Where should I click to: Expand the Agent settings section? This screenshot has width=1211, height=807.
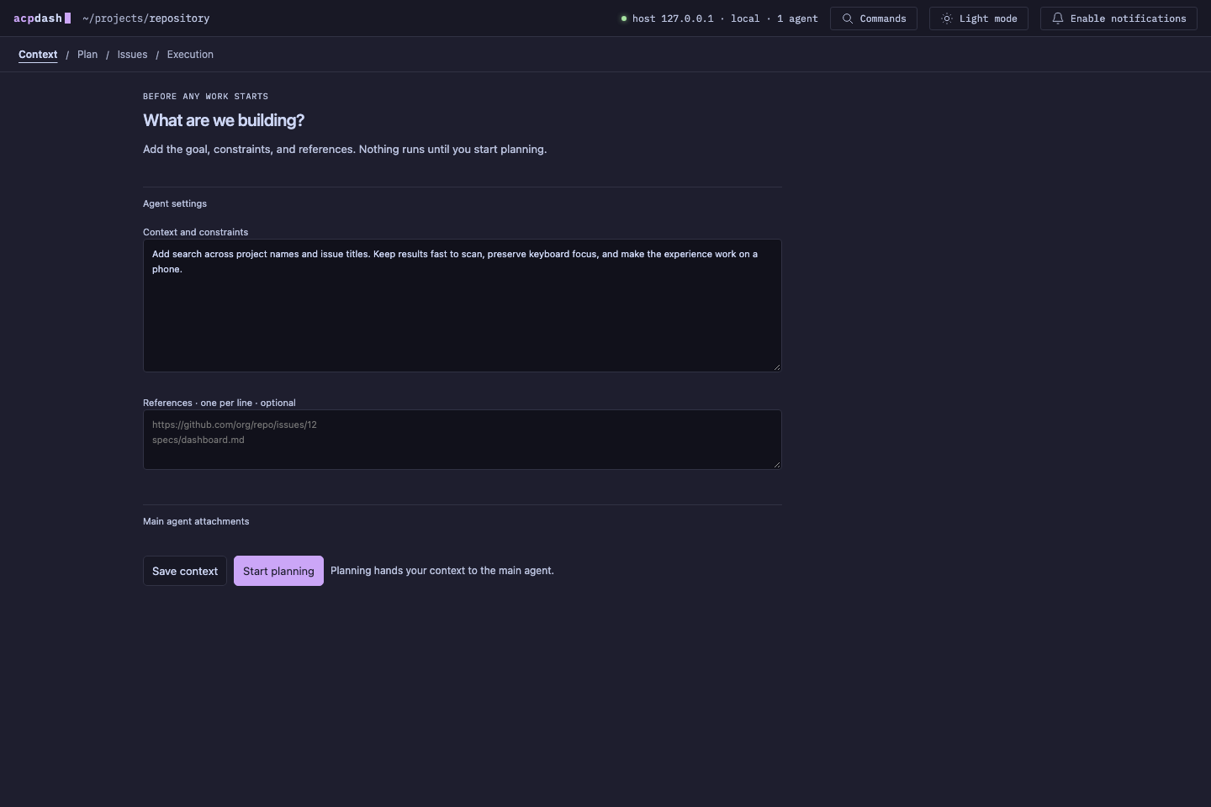tap(175, 203)
